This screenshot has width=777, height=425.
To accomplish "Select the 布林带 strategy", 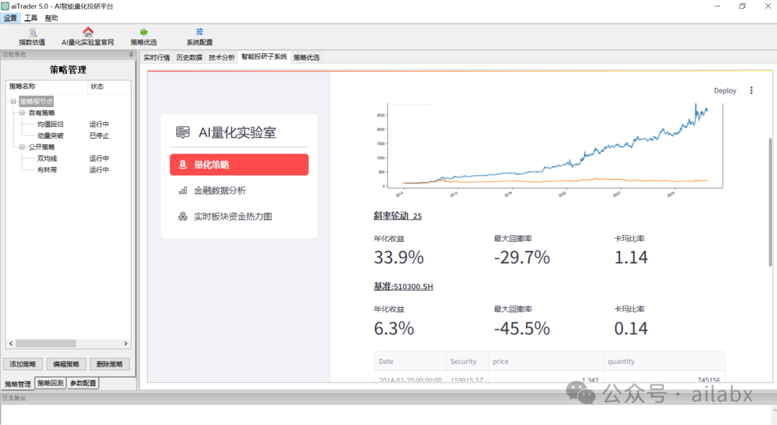I will [47, 170].
